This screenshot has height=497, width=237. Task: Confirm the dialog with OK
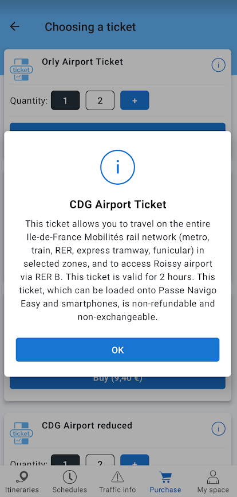click(x=117, y=350)
